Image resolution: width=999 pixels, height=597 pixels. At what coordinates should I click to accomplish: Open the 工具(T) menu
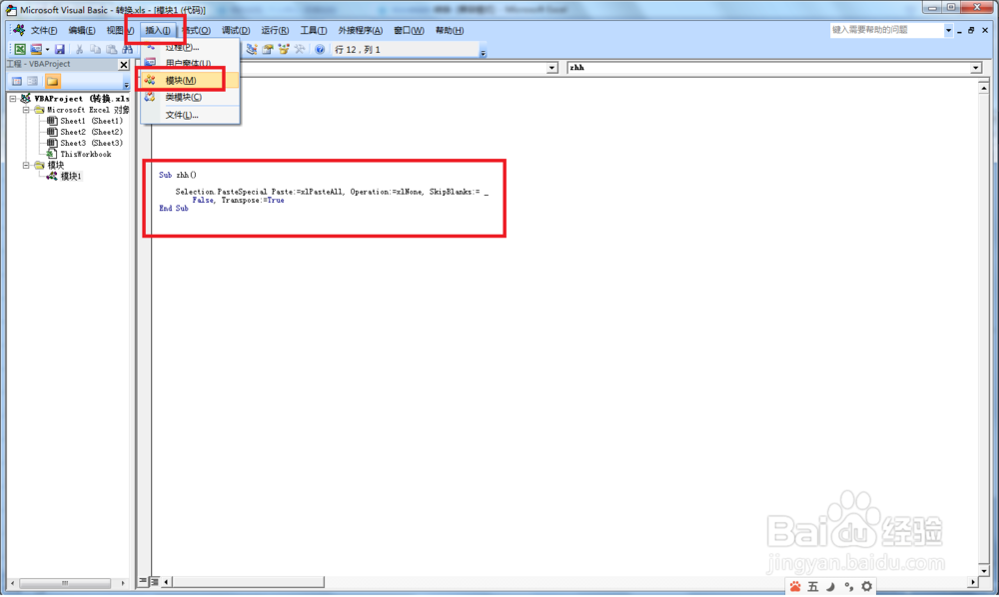pyautogui.click(x=314, y=31)
